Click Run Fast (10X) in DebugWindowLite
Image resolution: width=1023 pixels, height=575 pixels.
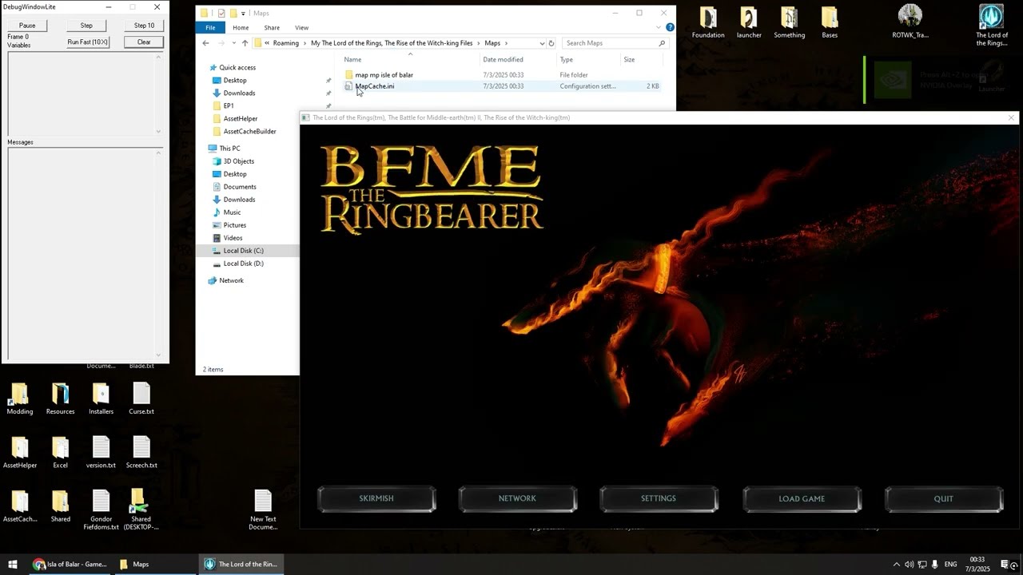[87, 42]
